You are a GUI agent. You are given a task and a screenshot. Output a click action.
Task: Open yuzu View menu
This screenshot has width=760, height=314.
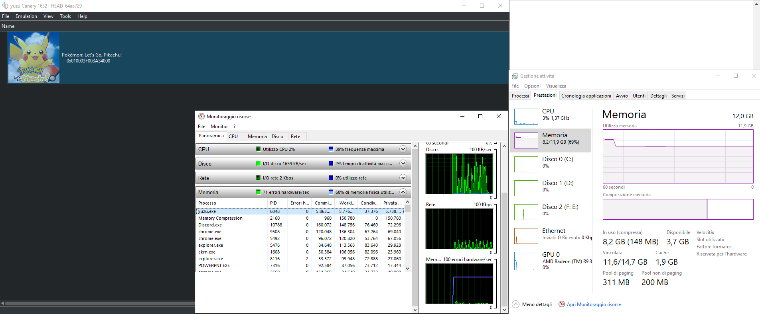[x=48, y=16]
